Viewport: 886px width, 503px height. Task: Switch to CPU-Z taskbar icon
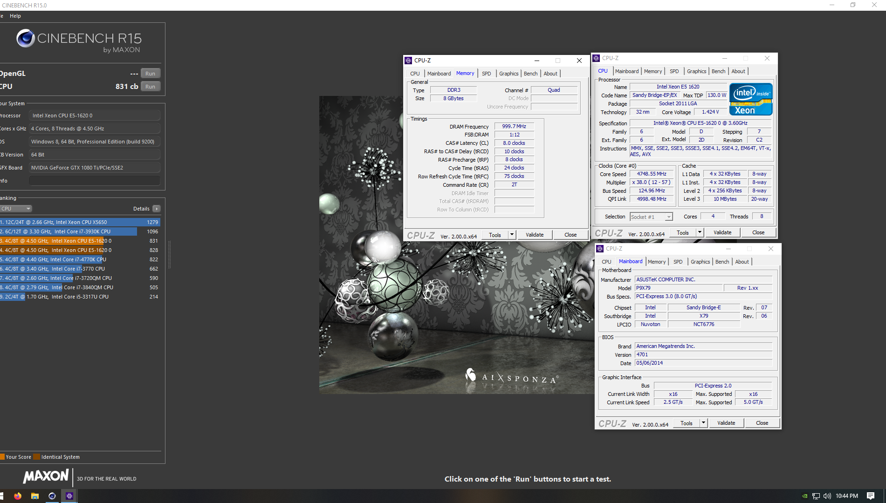point(69,496)
